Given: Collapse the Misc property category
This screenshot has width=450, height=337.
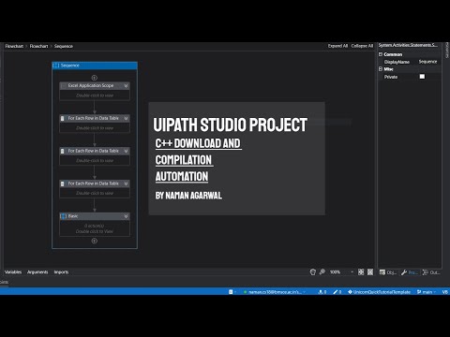Looking at the screenshot, I should tap(381, 69).
